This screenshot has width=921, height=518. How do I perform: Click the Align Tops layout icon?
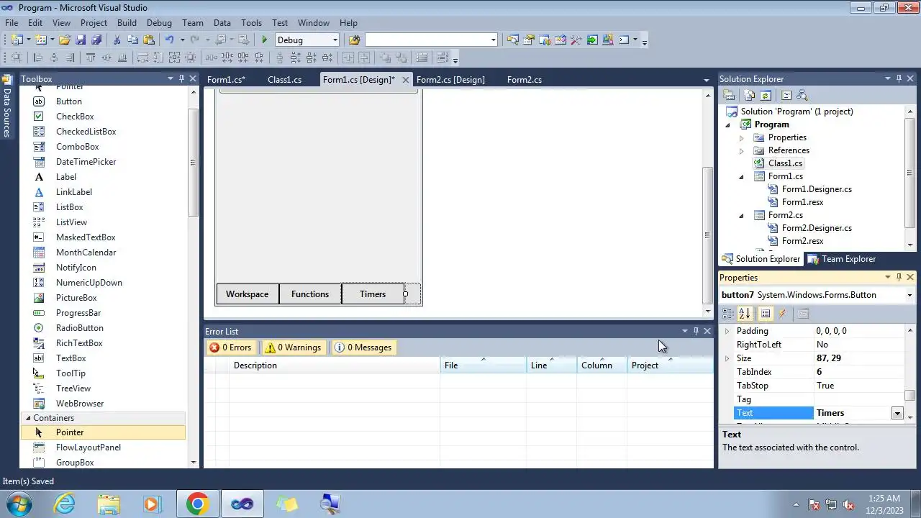click(x=91, y=58)
